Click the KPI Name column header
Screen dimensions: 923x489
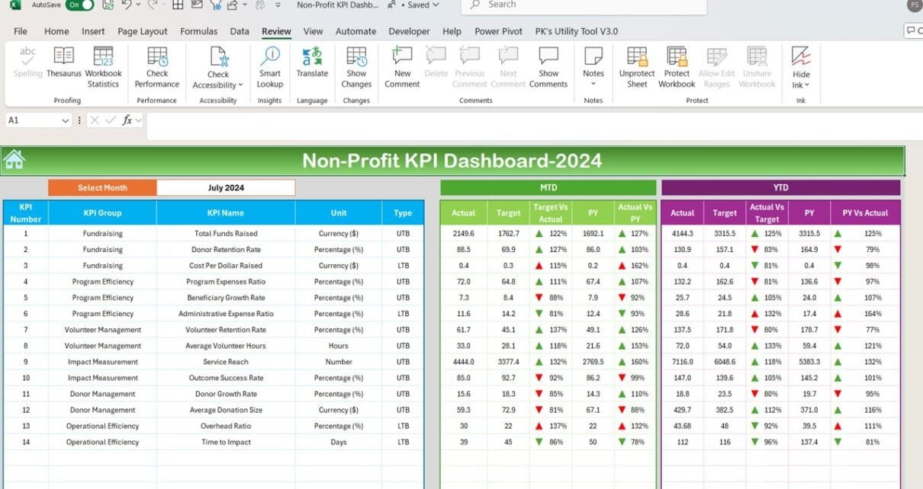pyautogui.click(x=226, y=213)
